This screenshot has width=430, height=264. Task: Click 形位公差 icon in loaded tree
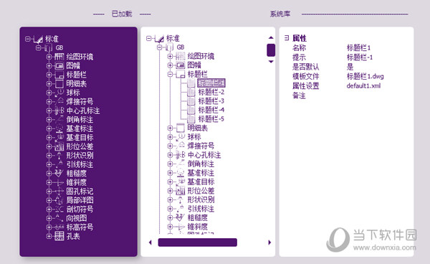tap(59, 146)
